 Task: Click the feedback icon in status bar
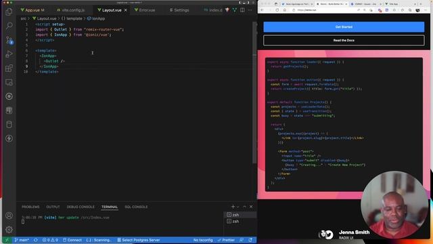(242, 240)
